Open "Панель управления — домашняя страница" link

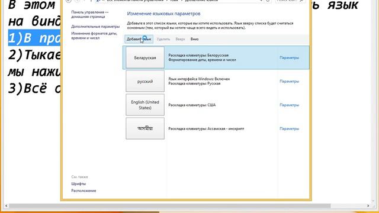pos(89,14)
